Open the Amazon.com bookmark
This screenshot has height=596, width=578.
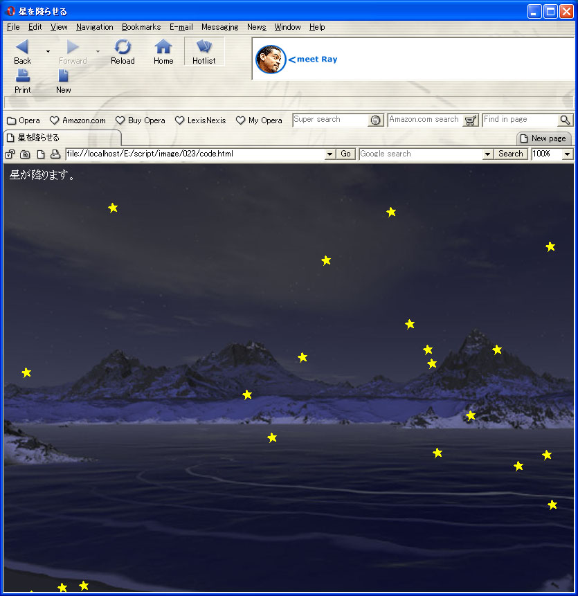pos(78,120)
